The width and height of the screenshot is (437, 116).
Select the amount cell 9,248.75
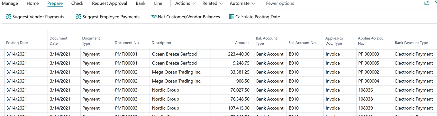(x=232, y=63)
